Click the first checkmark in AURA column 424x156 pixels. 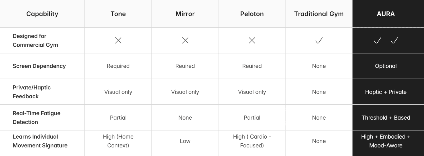click(x=377, y=40)
